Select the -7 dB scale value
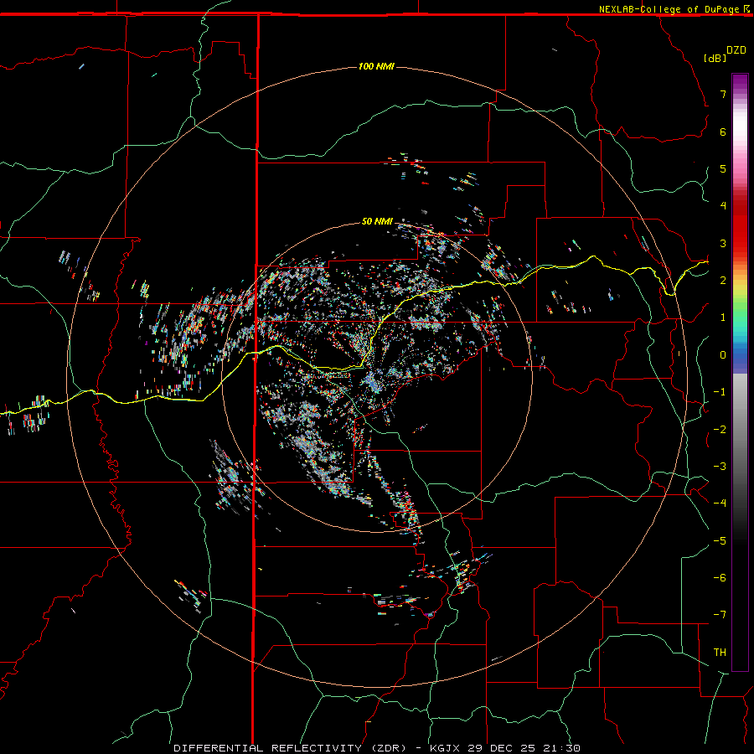The width and height of the screenshot is (754, 754). (720, 615)
